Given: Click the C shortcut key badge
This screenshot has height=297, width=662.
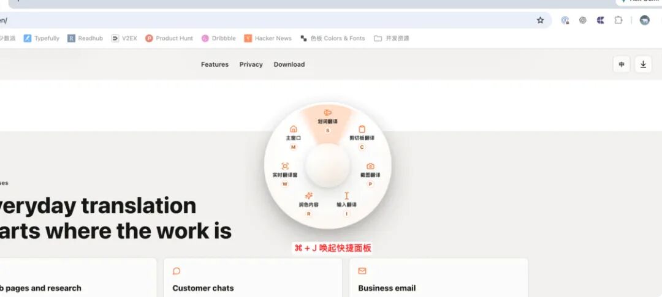Looking at the screenshot, I should point(362,147).
